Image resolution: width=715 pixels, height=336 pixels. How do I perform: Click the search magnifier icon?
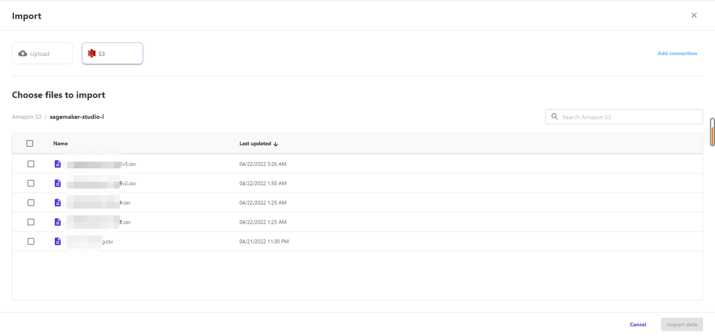554,117
